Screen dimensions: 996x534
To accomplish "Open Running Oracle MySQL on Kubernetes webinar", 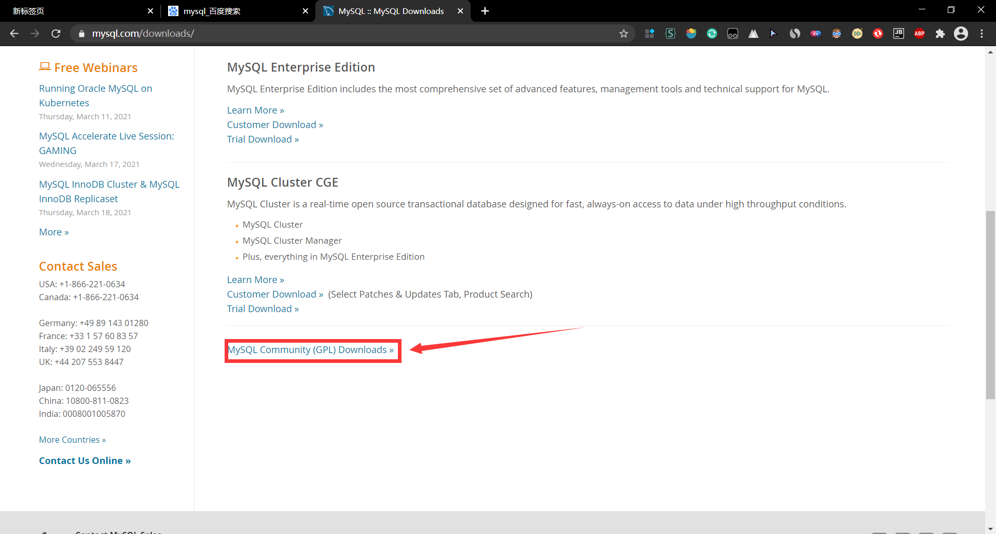I will pos(95,96).
